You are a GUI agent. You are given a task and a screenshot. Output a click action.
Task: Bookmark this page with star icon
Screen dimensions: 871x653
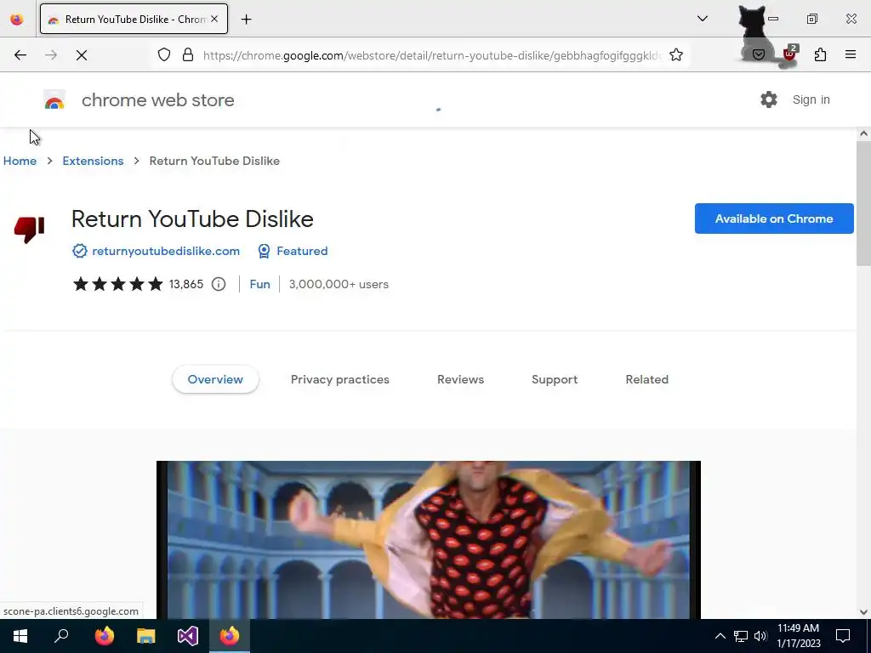pos(676,54)
